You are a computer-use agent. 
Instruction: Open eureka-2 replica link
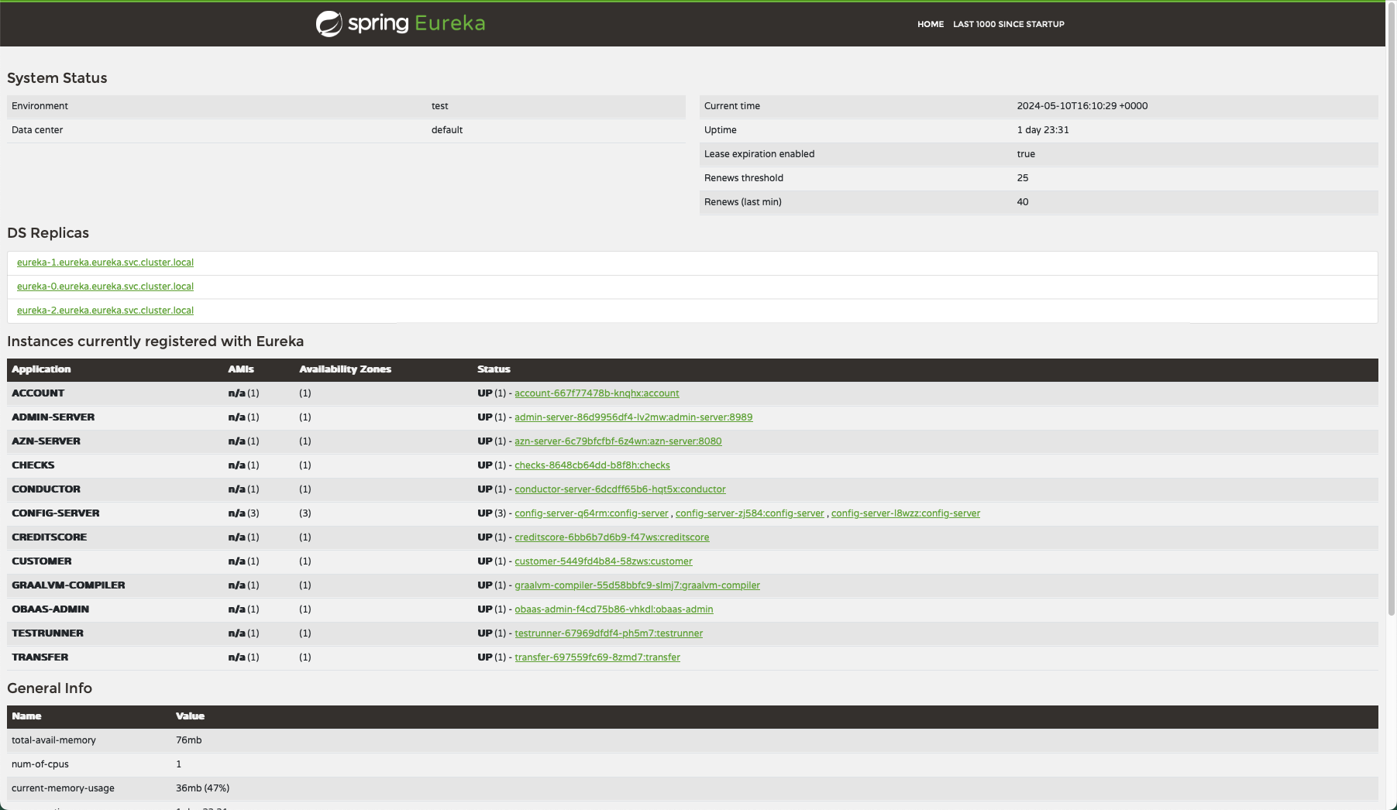(x=105, y=311)
